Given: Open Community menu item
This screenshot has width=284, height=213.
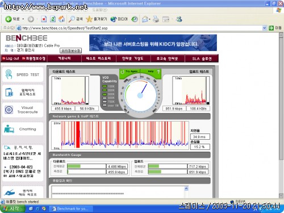Looking at the screenshot, I should tap(64, 59).
